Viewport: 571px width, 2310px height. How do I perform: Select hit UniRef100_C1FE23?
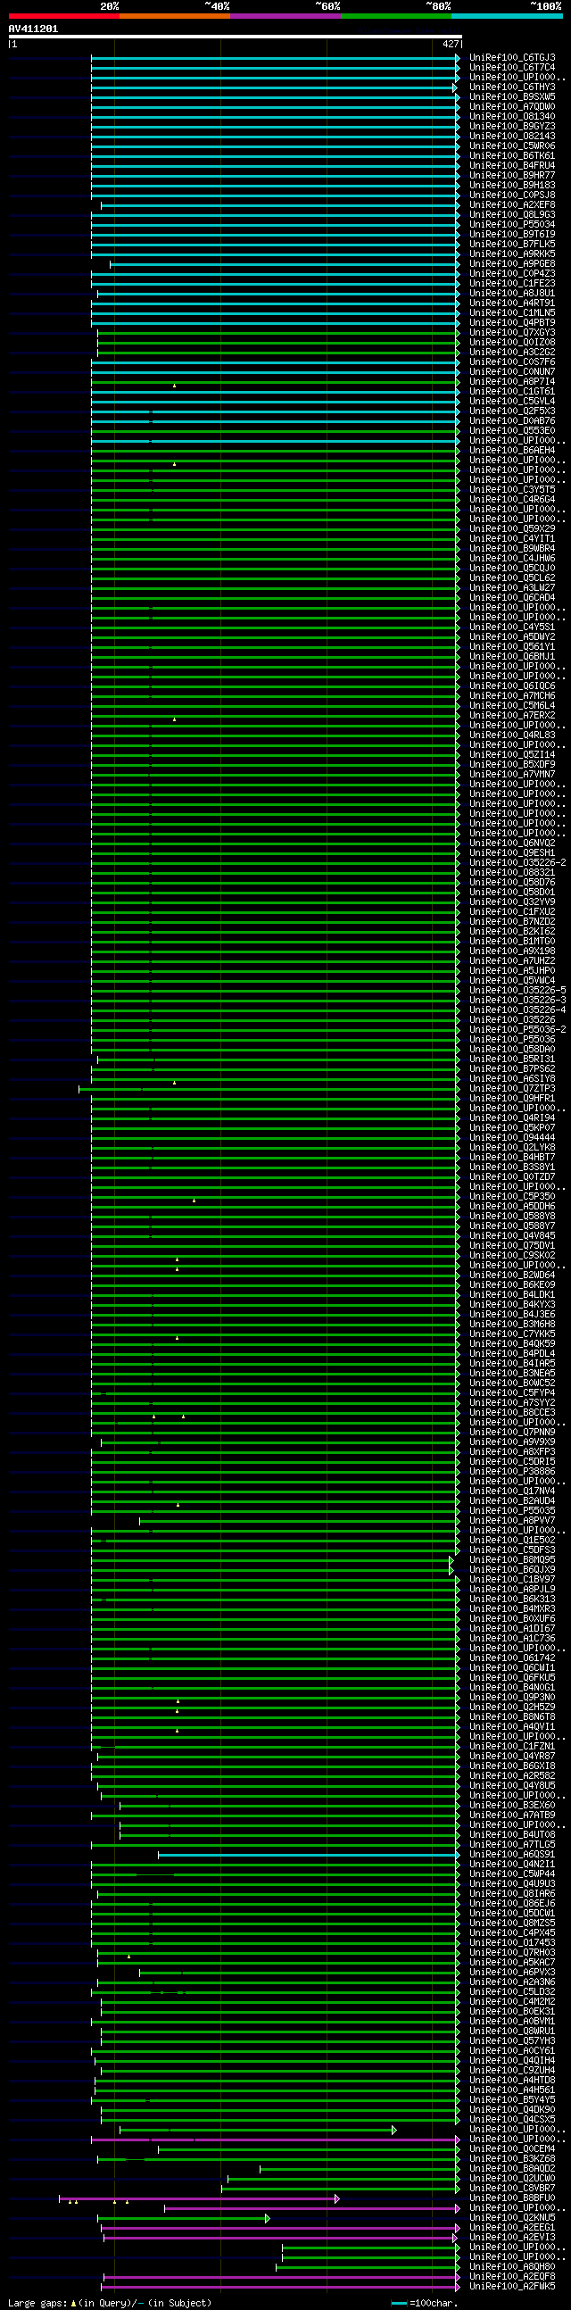pos(512,284)
